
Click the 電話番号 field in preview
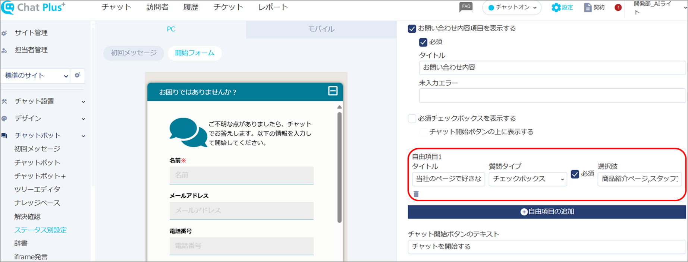[242, 246]
